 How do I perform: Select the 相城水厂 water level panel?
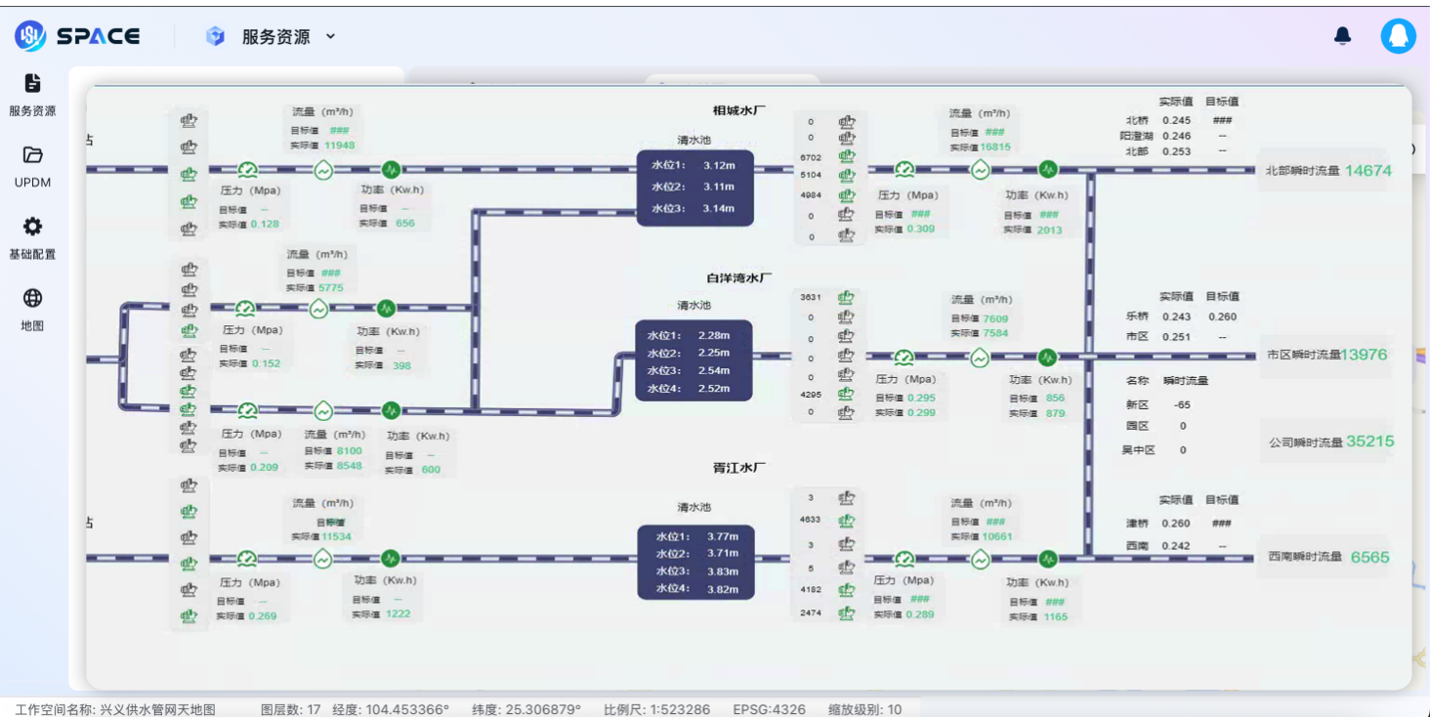point(694,188)
